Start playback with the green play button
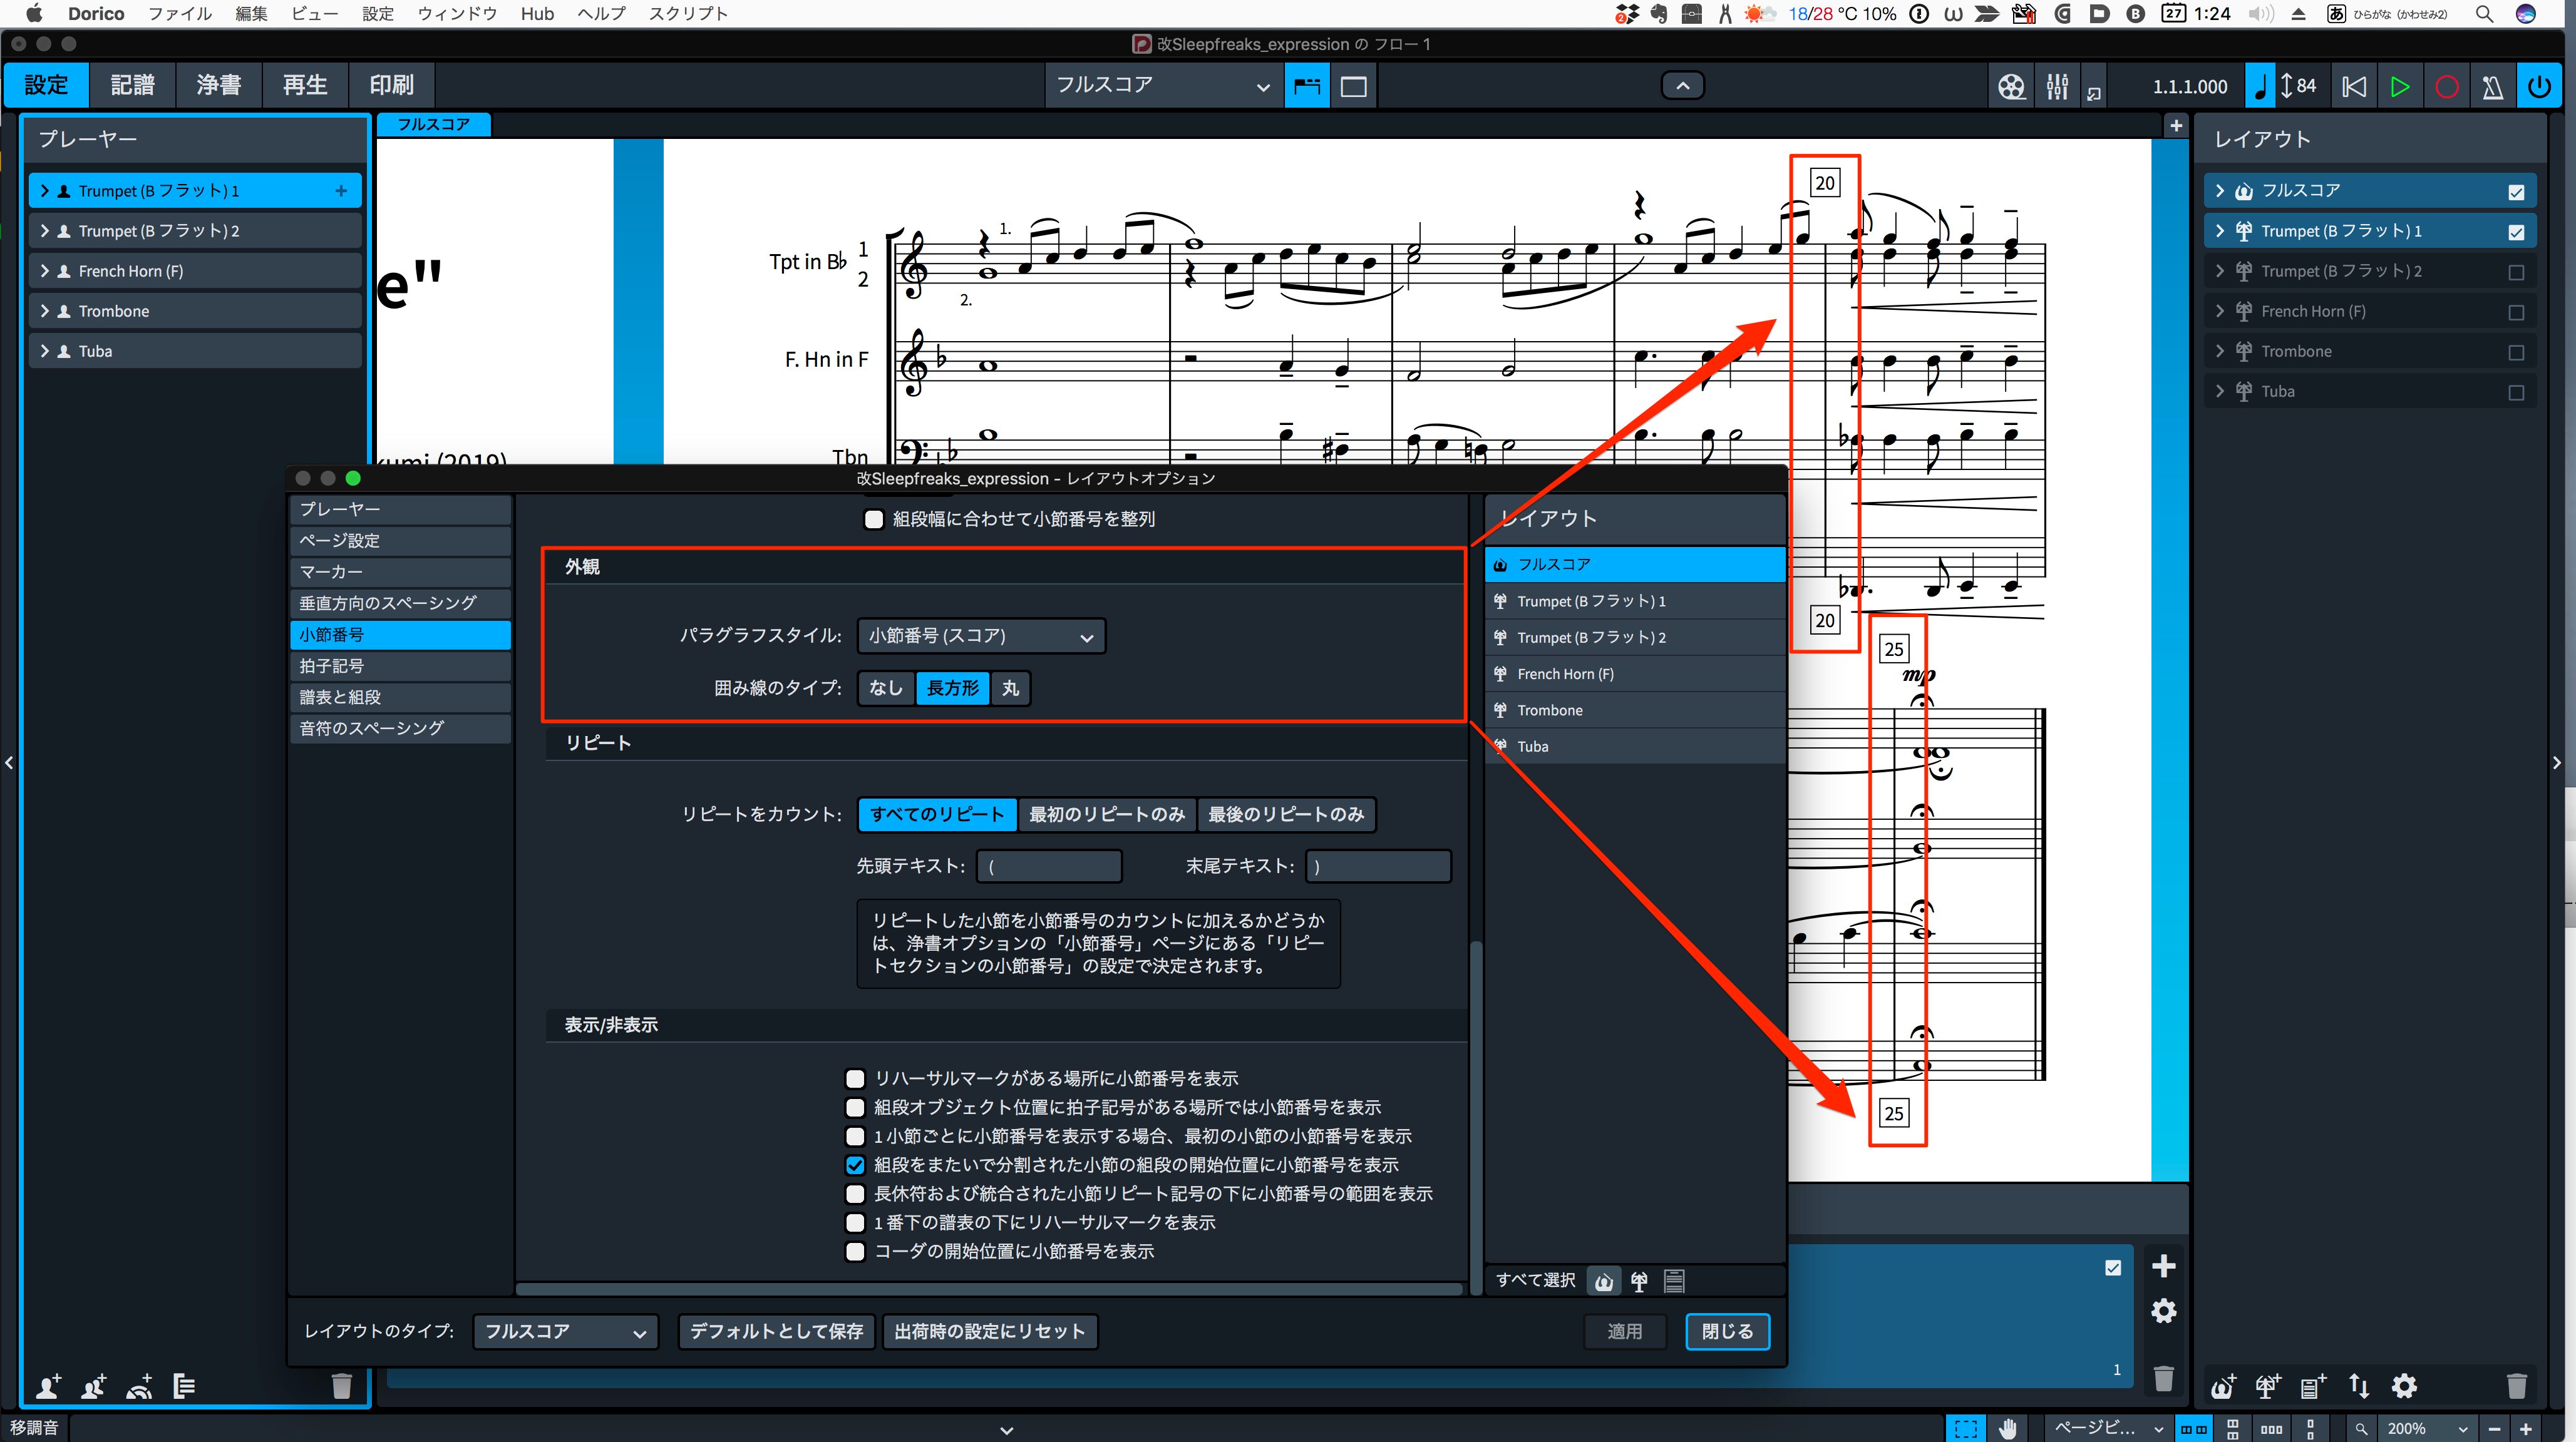Screen dimensions: 2576x1442 [2399, 86]
